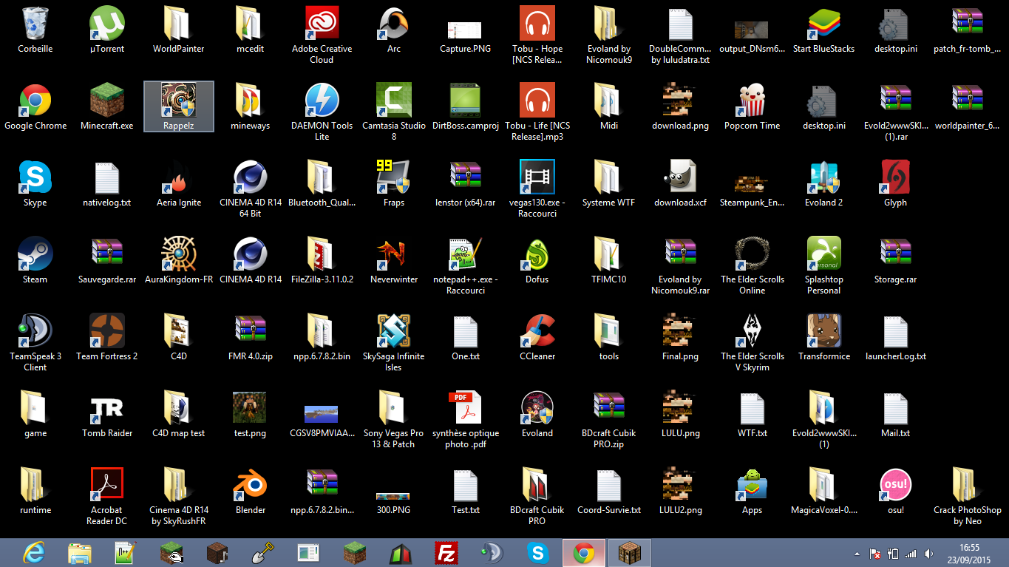Launch Evoland 2 from the desktop
Screen dimensions: 1009x567
click(823, 183)
